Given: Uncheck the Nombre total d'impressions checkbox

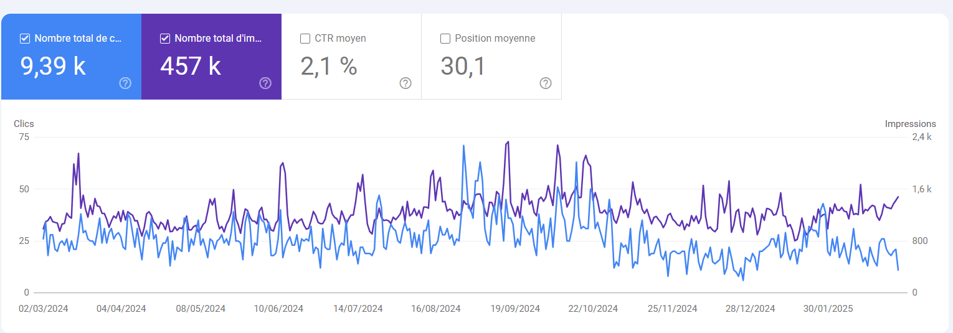Looking at the screenshot, I should point(165,39).
